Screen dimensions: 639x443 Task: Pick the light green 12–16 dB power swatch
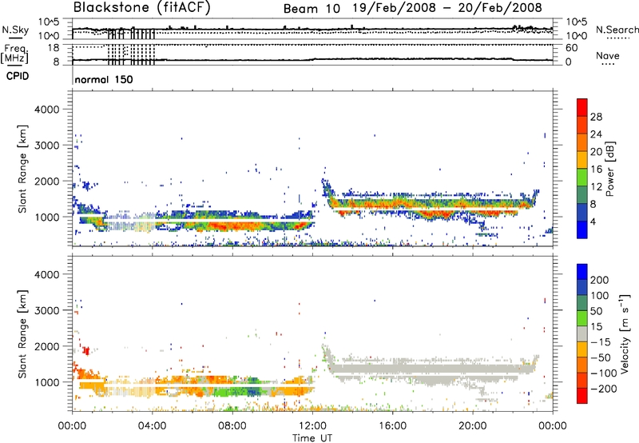point(582,178)
